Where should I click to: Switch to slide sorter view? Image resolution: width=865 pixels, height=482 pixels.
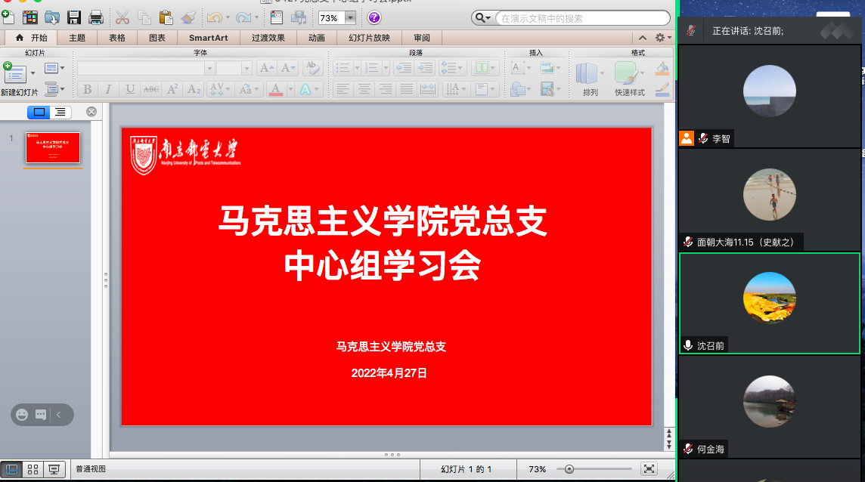coord(33,469)
